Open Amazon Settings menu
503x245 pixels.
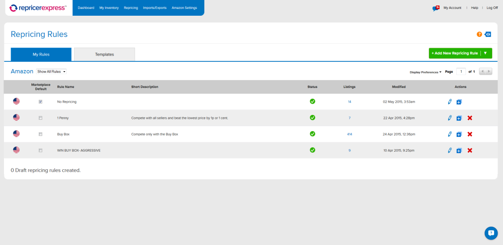184,8
